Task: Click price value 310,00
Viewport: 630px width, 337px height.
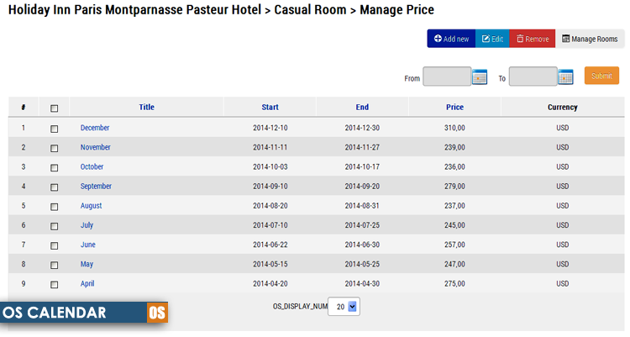Action: click(454, 128)
